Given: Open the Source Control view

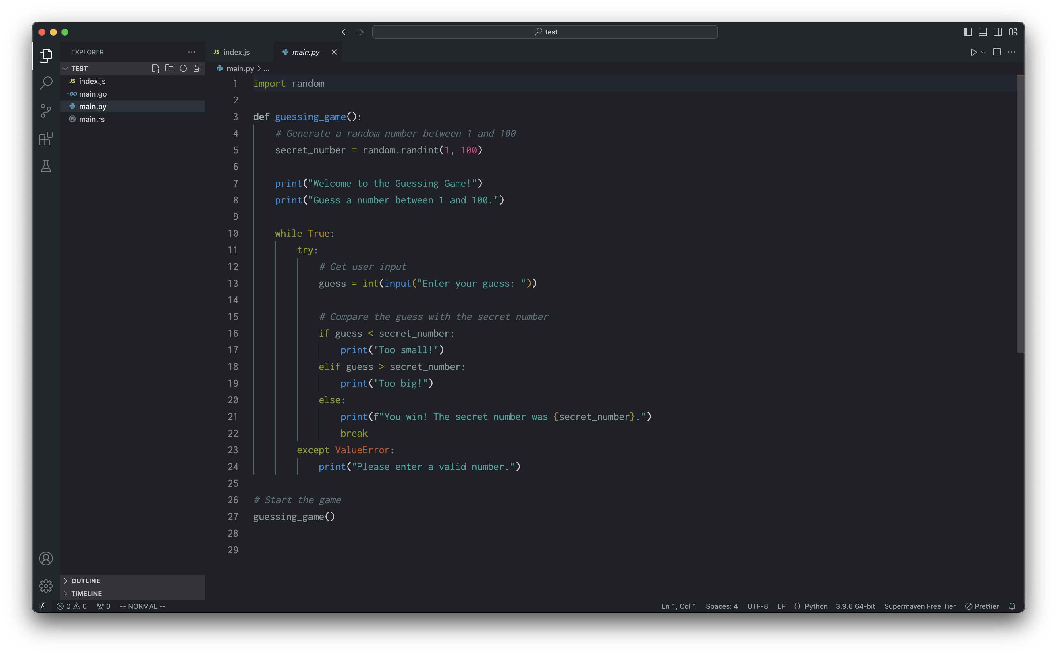Looking at the screenshot, I should tap(45, 111).
